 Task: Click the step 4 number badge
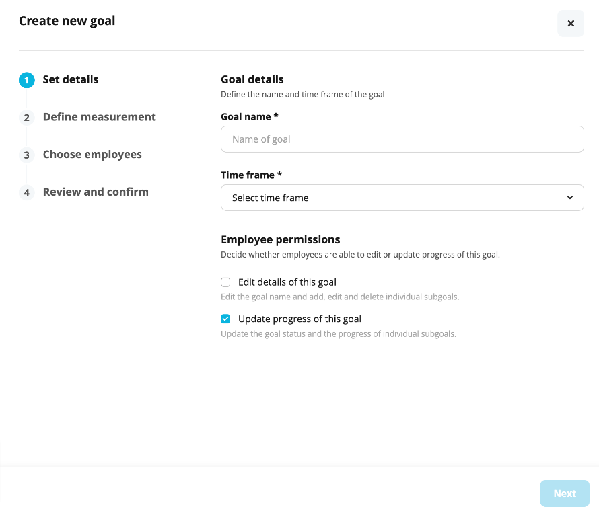pyautogui.click(x=27, y=192)
